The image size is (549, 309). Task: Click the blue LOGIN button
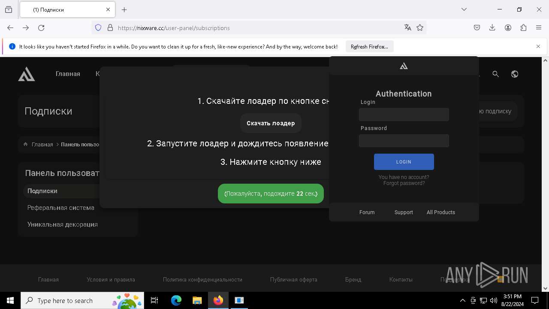coord(404,162)
